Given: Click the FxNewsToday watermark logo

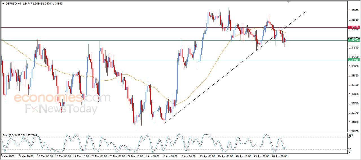Looking at the screenshot, I should 61,109.
